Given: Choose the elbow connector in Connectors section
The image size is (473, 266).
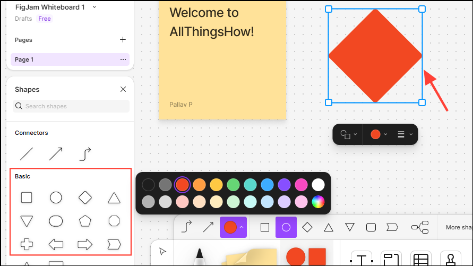Looking at the screenshot, I should tap(85, 154).
